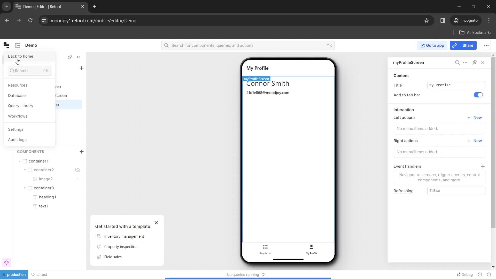Click the filter/search icon on myProfileScreen panel

[458, 62]
